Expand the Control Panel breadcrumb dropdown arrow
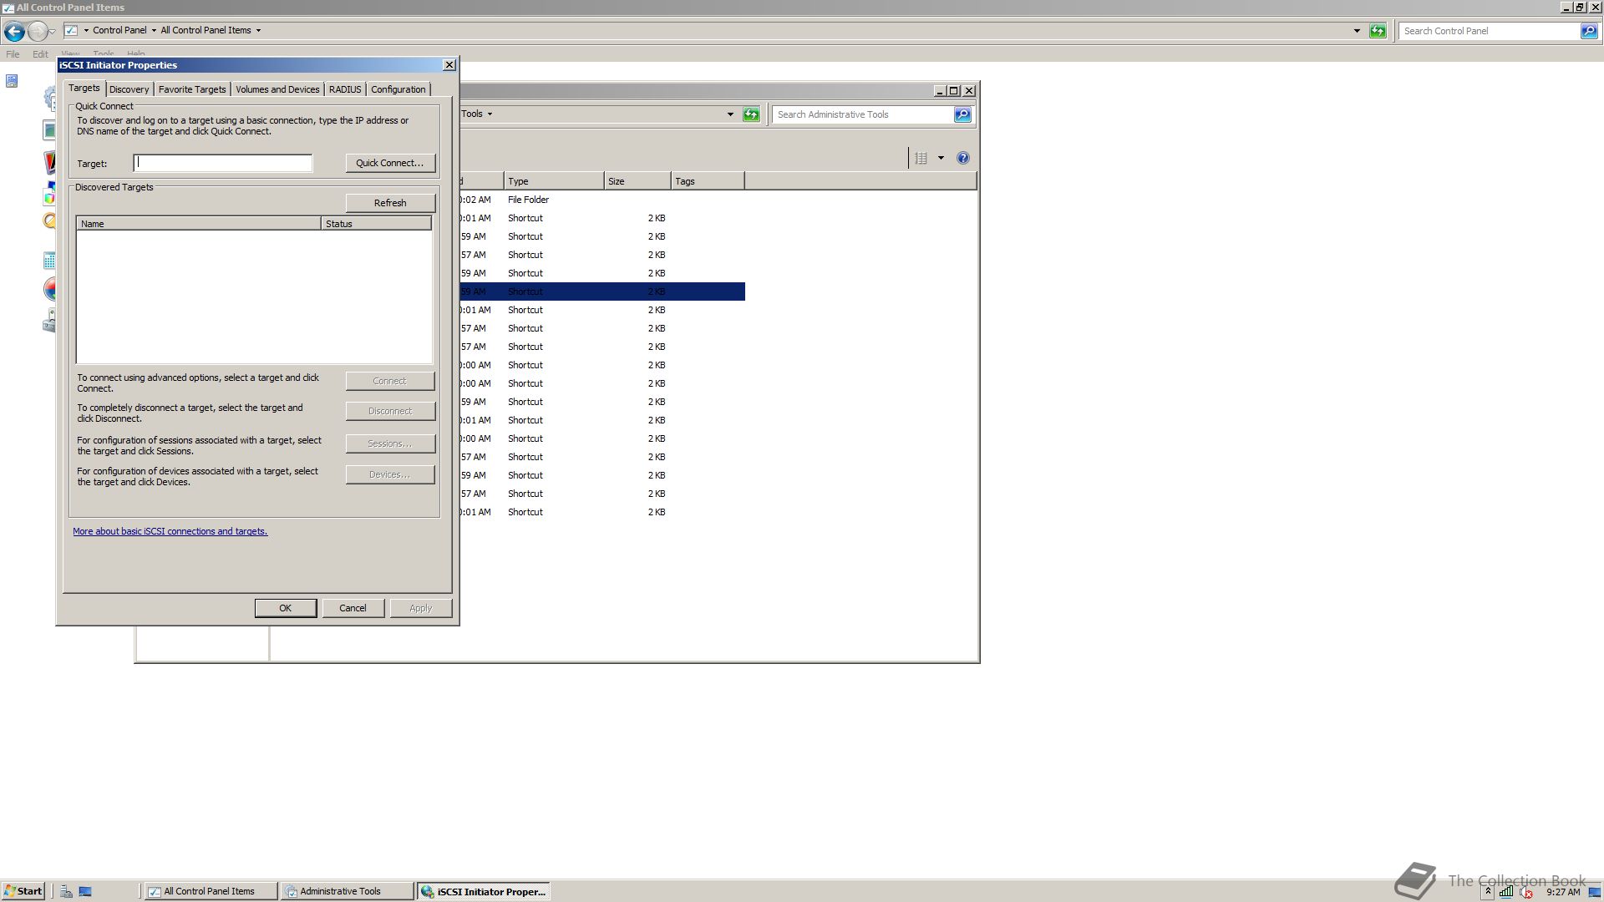Image resolution: width=1604 pixels, height=902 pixels. 154,31
